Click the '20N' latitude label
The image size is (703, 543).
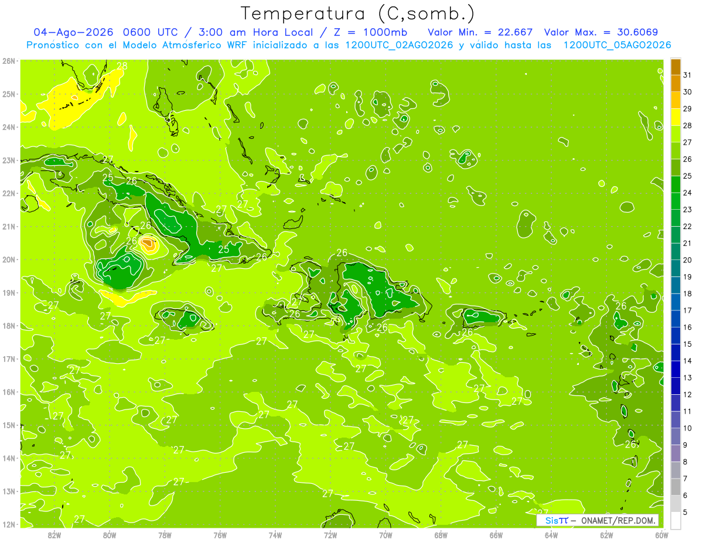[9, 259]
